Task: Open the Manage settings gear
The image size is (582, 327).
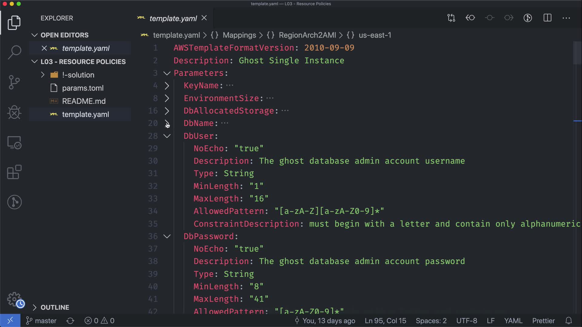Action: (x=14, y=299)
